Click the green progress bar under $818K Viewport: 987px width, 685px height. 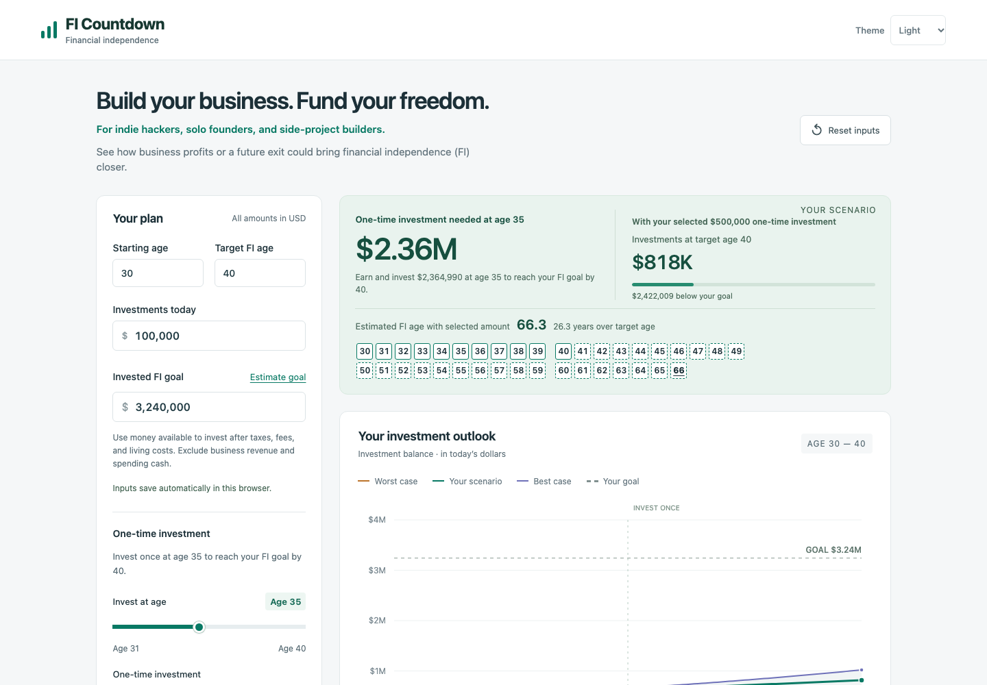[753, 284]
